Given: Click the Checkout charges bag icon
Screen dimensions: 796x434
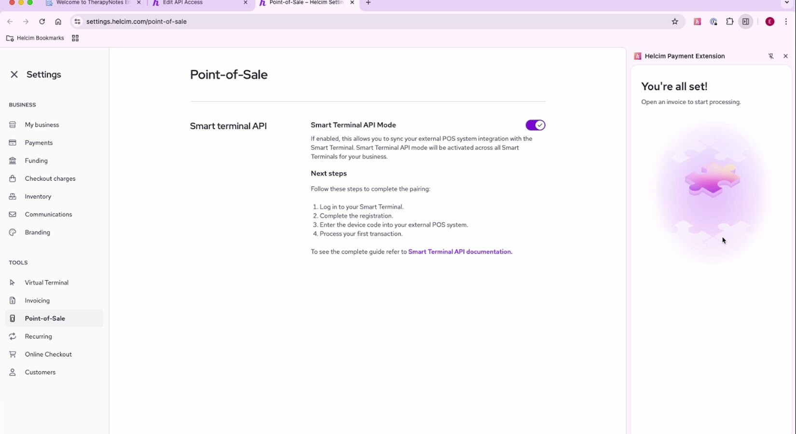Looking at the screenshot, I should 13,178.
